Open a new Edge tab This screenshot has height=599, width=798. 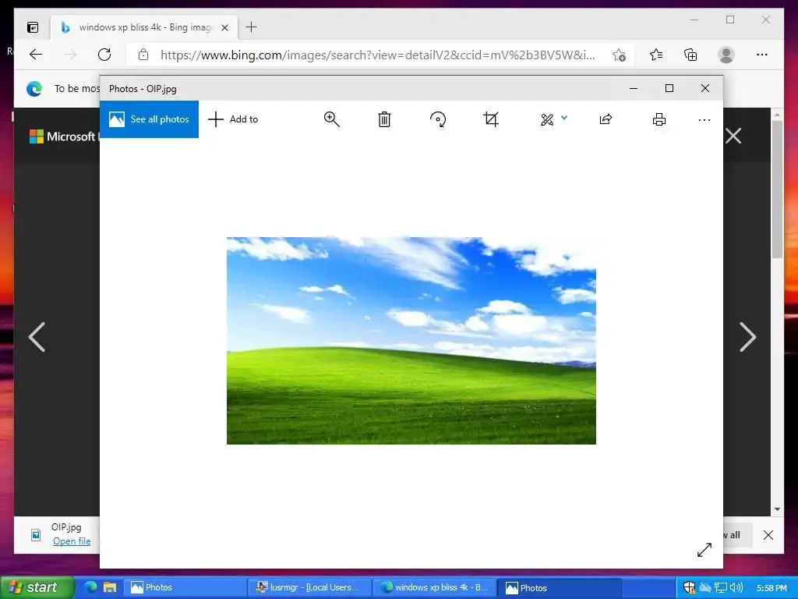251,27
